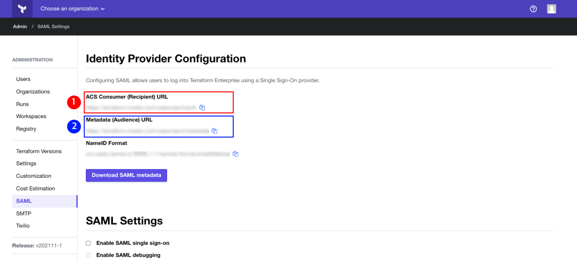
Task: Expand the Choose an organization dropdown
Action: tap(72, 9)
